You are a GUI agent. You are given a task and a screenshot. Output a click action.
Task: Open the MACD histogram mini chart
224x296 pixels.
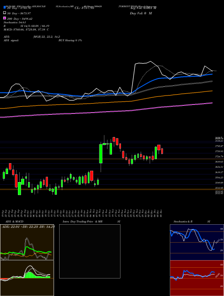(x=27, y=278)
